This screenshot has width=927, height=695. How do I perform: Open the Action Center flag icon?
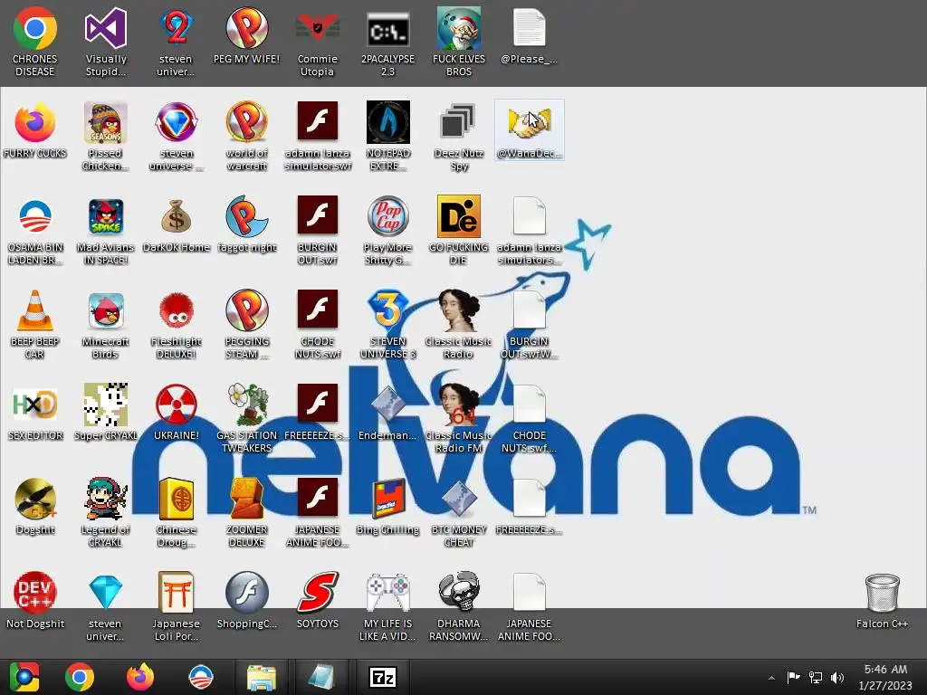pyautogui.click(x=793, y=677)
